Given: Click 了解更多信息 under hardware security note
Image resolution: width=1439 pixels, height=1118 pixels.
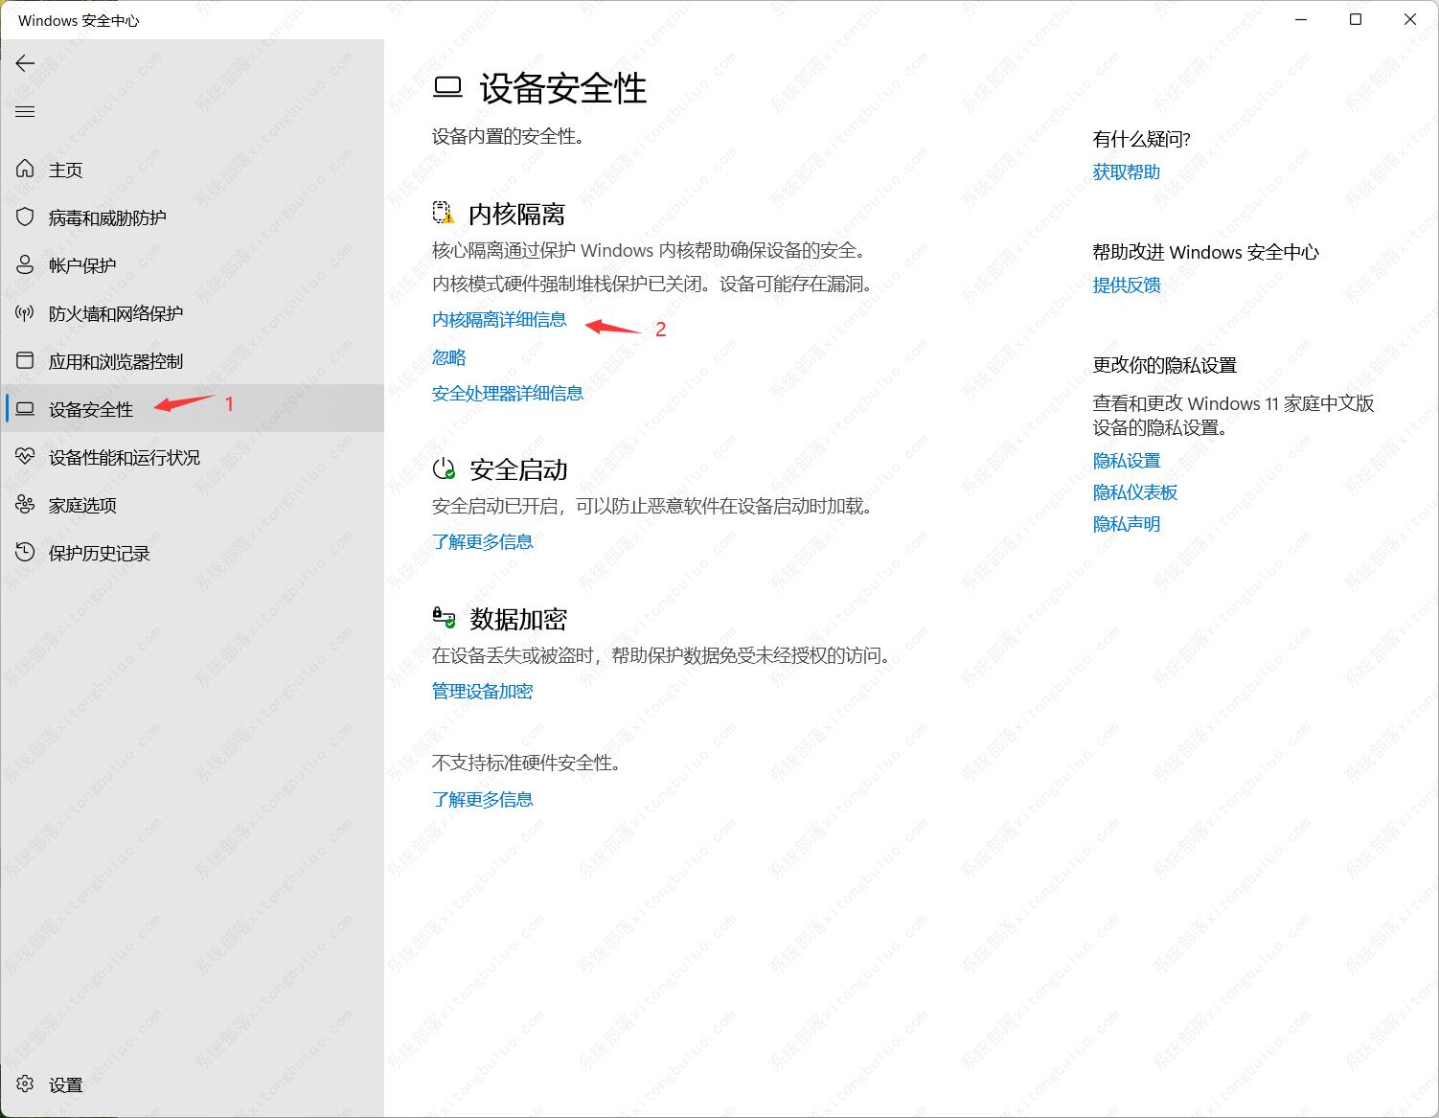Looking at the screenshot, I should tap(483, 799).
